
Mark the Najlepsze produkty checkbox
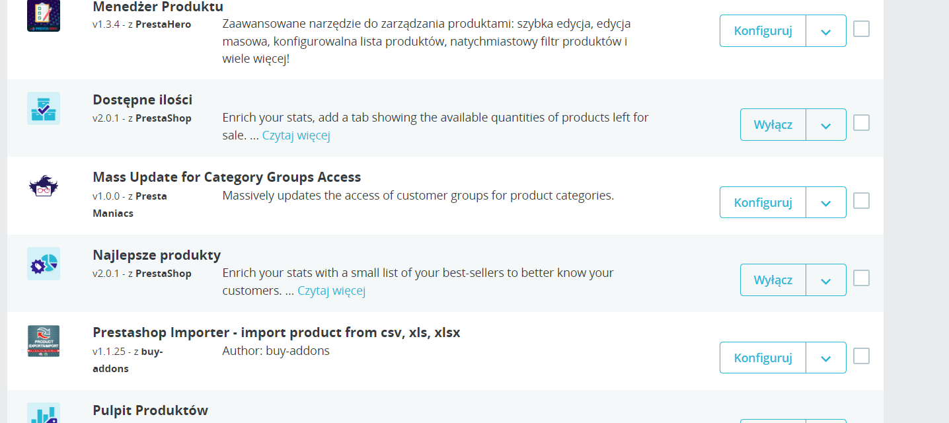tap(861, 278)
